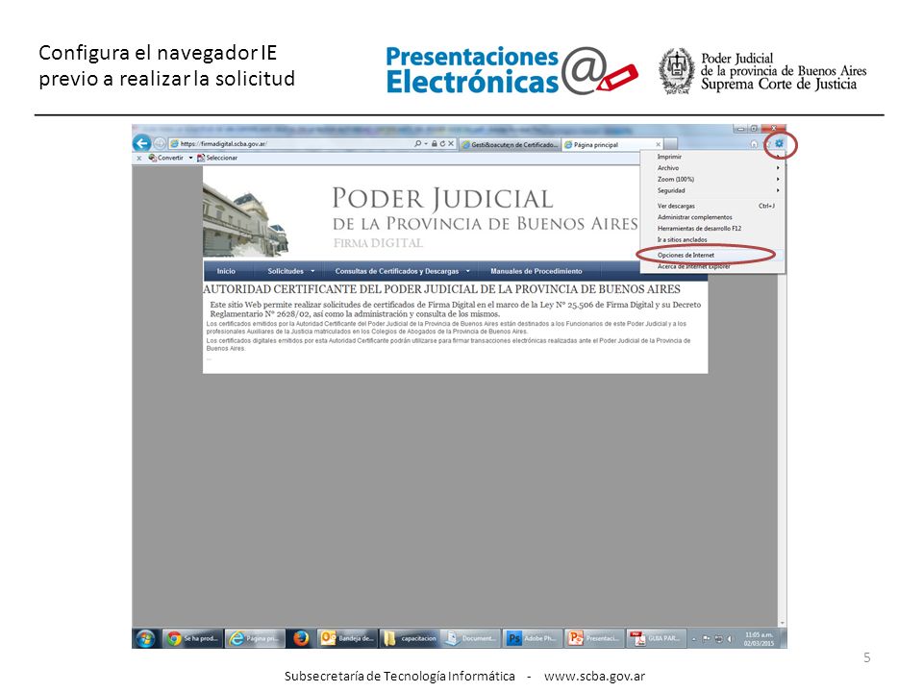This screenshot has height=692, width=923.
Task: Open the capacitacion folder taskbar item
Action: pyautogui.click(x=410, y=638)
